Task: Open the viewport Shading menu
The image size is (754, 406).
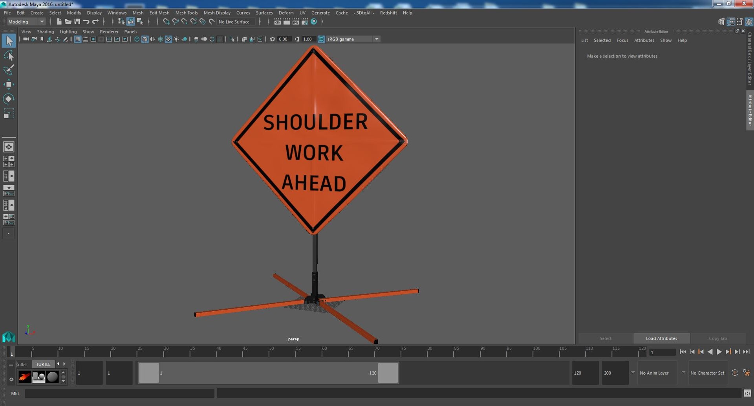Action: 45,31
